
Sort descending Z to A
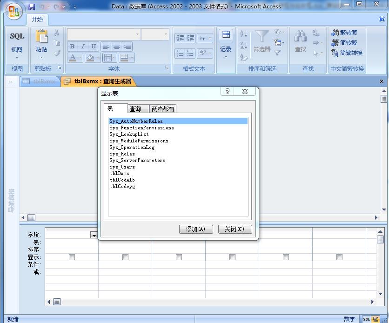click(x=244, y=46)
